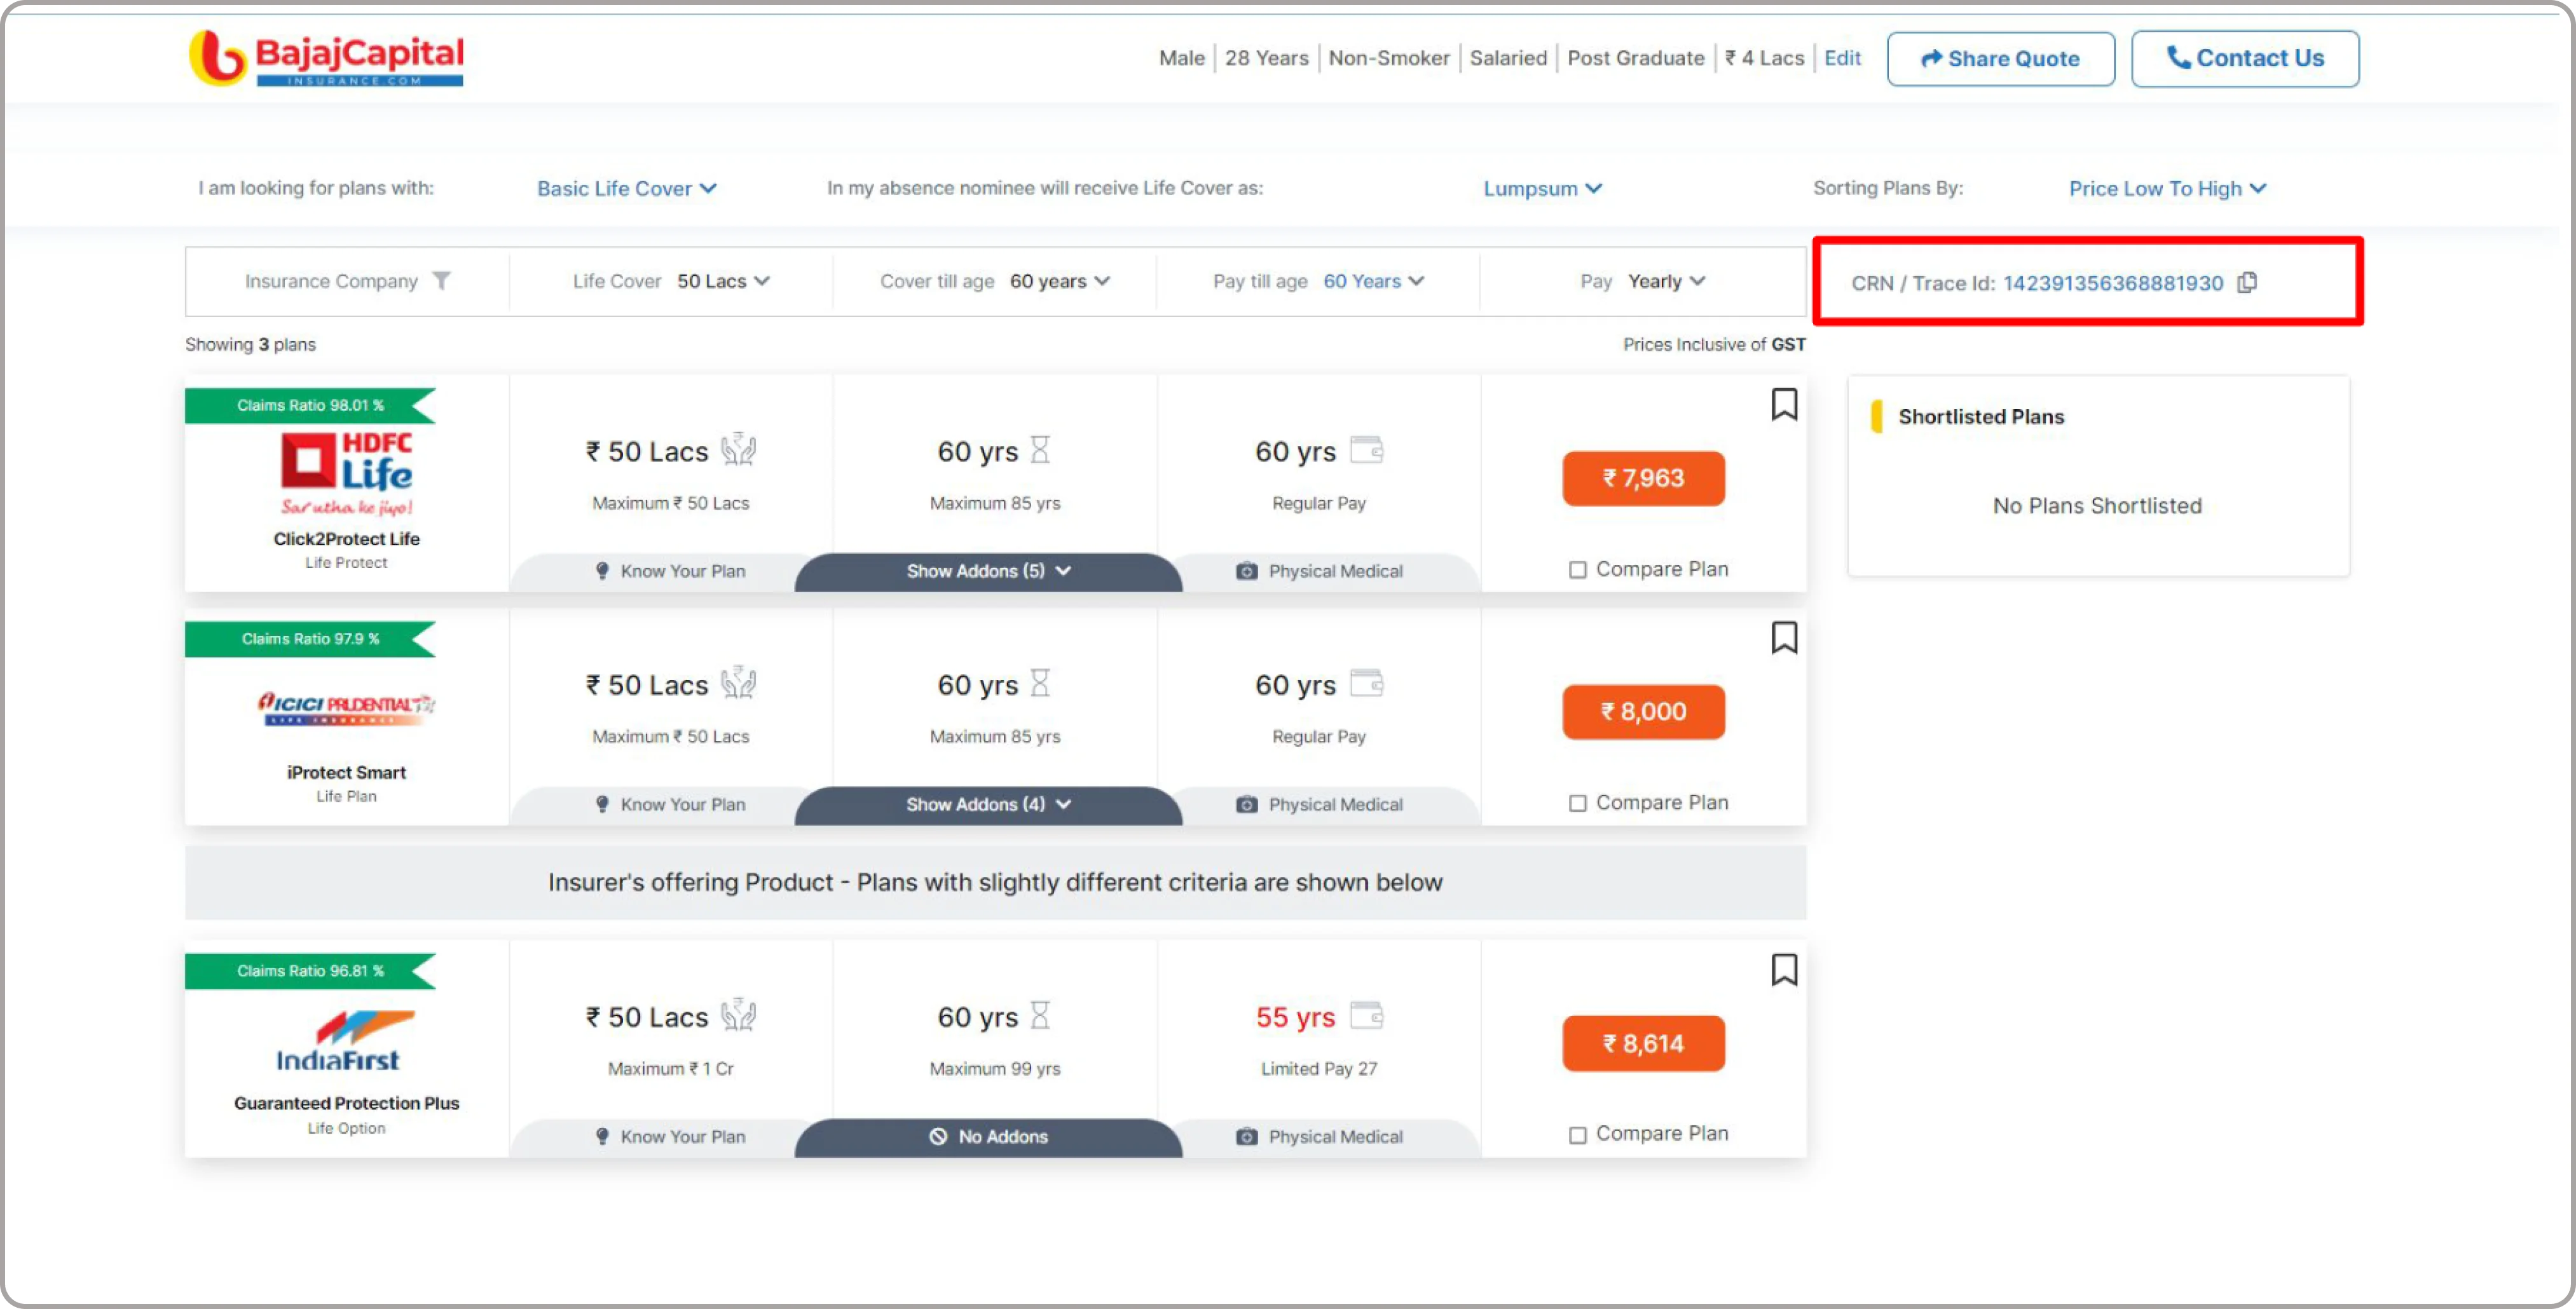
Task: Click No Addons bar on IndiaFirst plan
Action: pyautogui.click(x=988, y=1137)
